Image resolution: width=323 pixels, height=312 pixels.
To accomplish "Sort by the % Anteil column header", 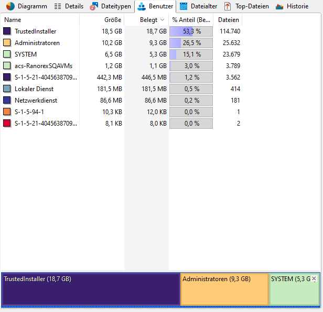I will pyautogui.click(x=191, y=20).
